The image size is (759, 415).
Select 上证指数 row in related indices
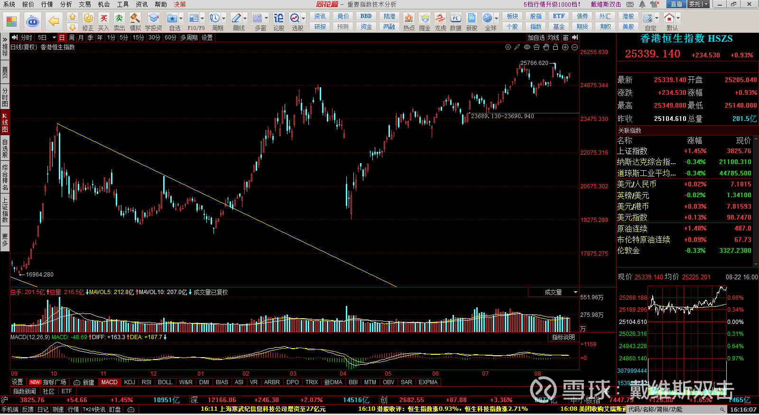click(684, 151)
